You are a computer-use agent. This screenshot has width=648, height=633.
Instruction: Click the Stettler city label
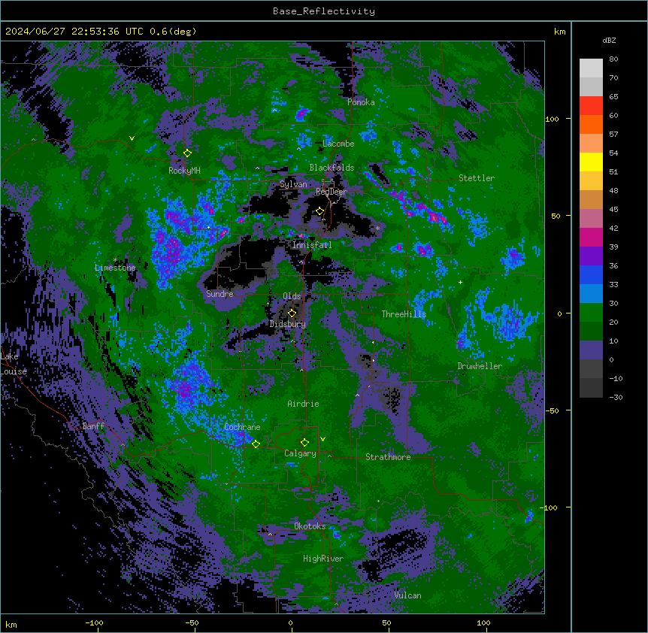coord(477,178)
